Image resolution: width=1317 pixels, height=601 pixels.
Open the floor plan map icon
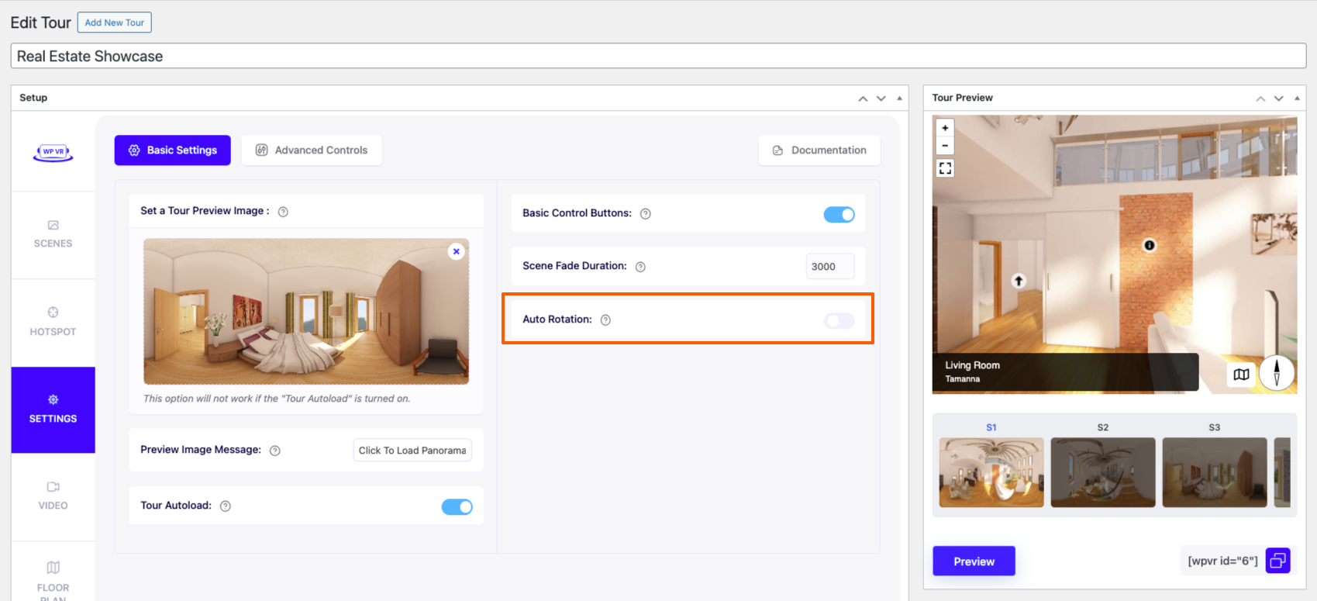pos(1241,375)
